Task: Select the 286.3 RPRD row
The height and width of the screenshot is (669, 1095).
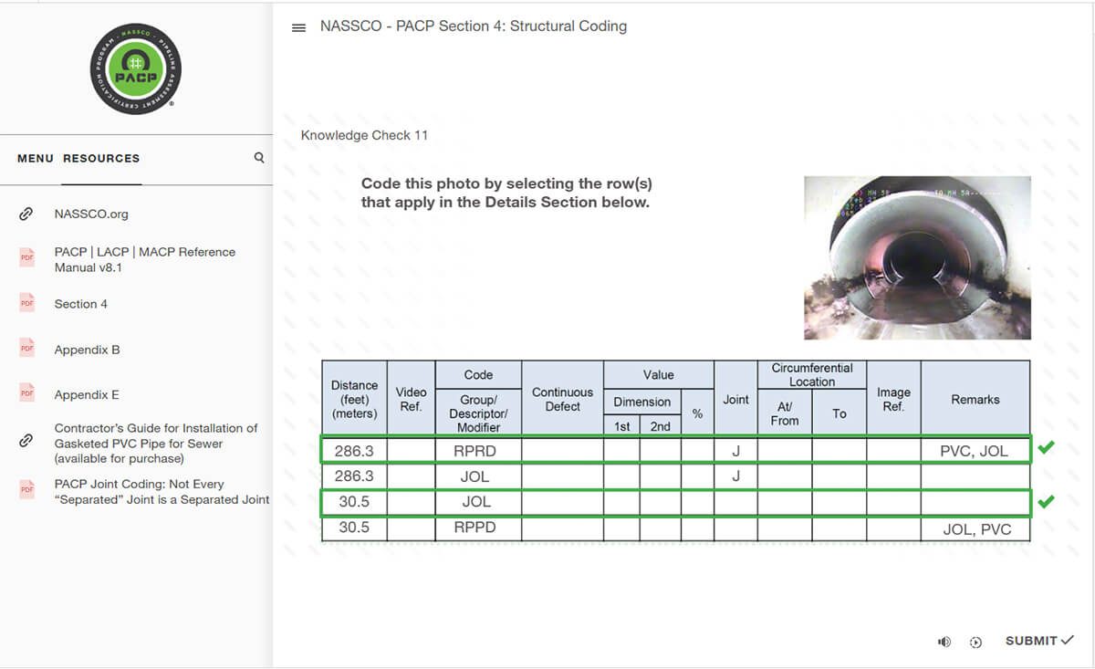Action: pyautogui.click(x=675, y=450)
